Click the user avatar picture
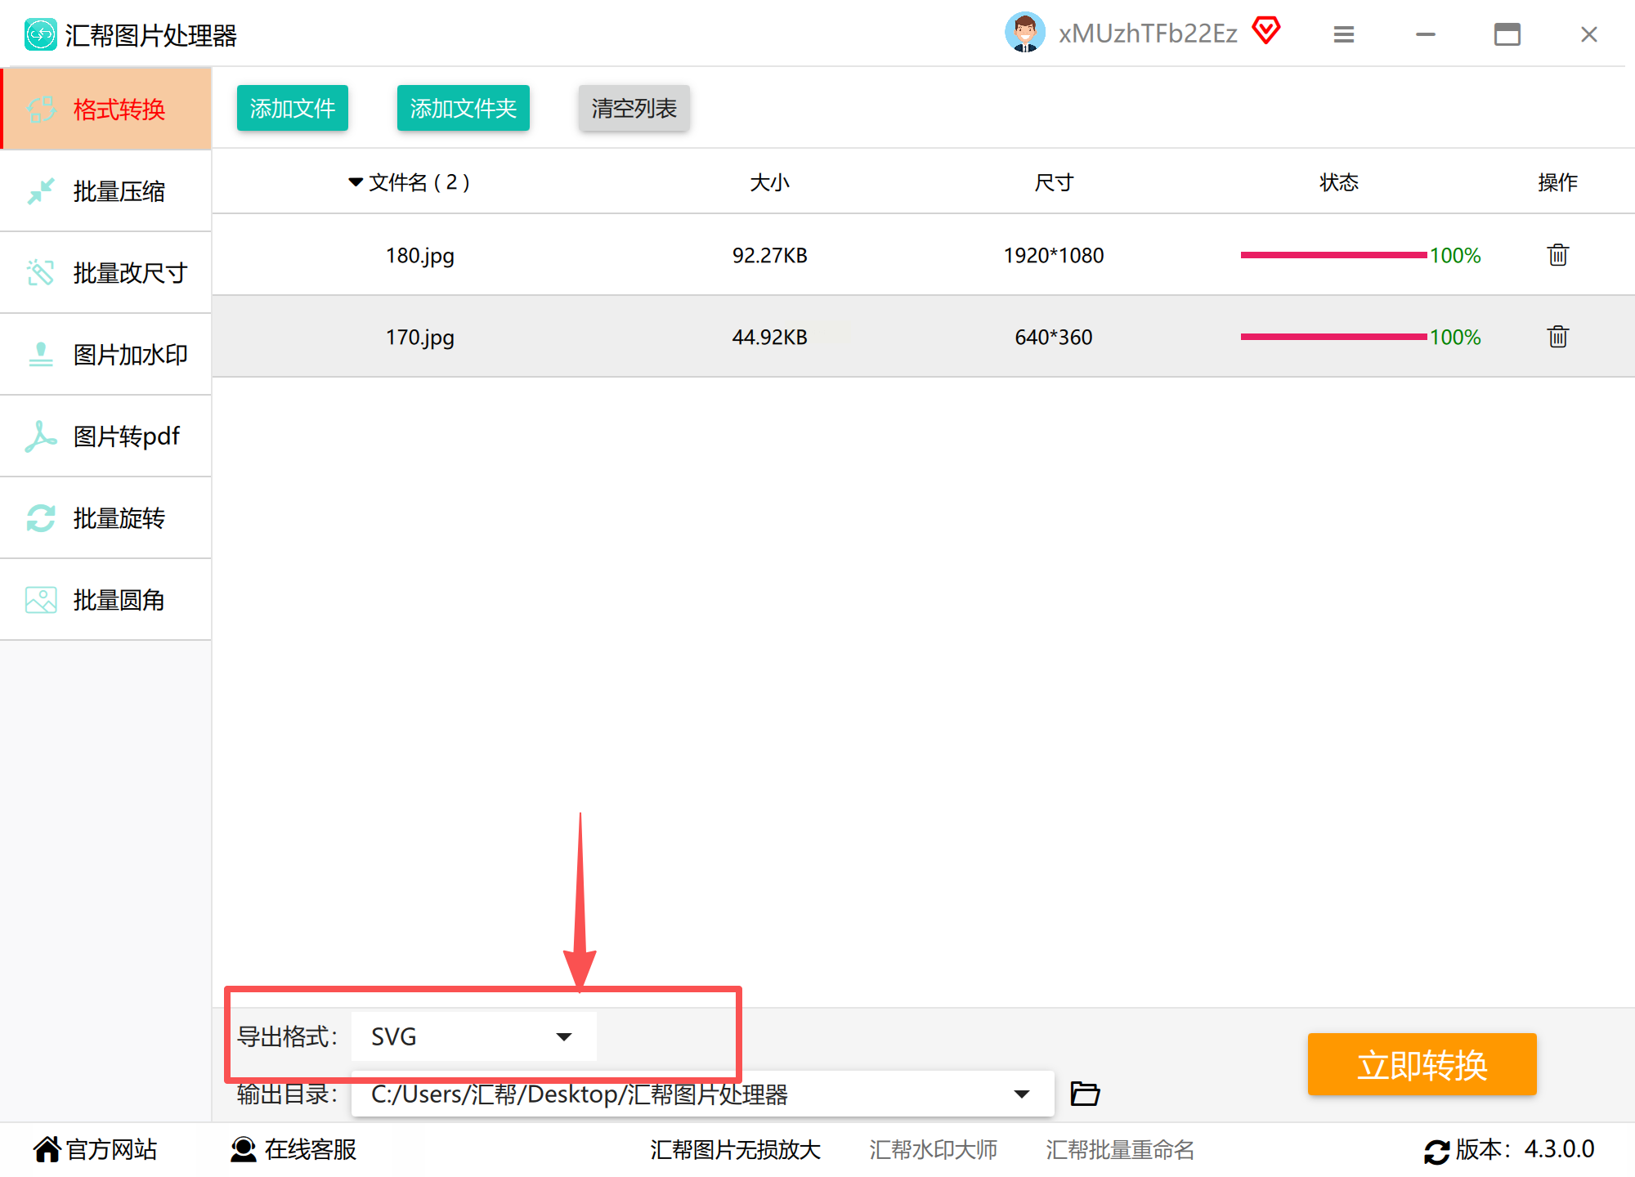This screenshot has height=1177, width=1635. point(1024,33)
